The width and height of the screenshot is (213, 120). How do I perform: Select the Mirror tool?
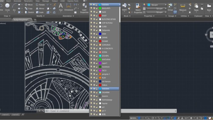coord(40,9)
